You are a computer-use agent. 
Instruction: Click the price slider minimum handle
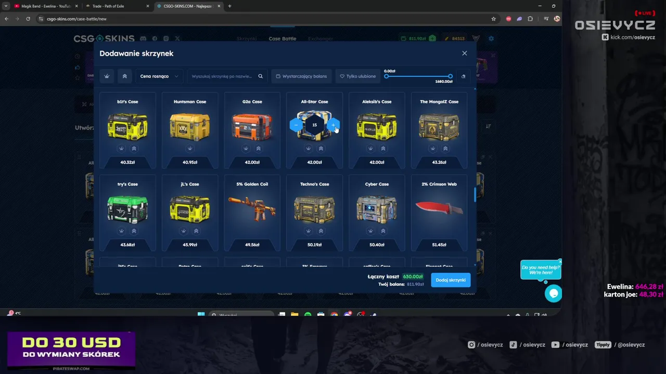tap(386, 76)
